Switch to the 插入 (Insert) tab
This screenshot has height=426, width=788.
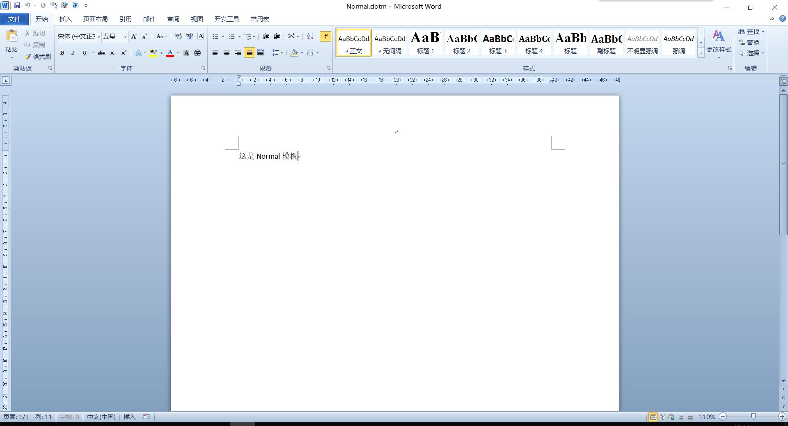65,19
